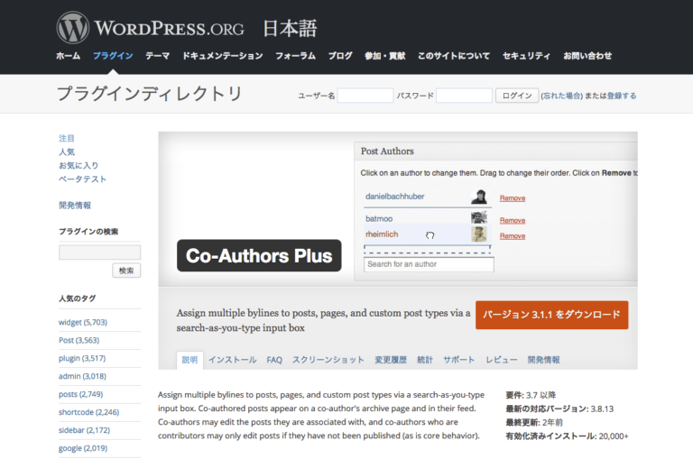Click the 検索 button

(126, 271)
